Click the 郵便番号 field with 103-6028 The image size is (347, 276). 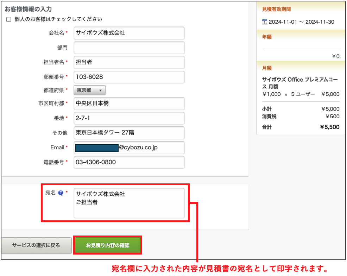coord(129,77)
